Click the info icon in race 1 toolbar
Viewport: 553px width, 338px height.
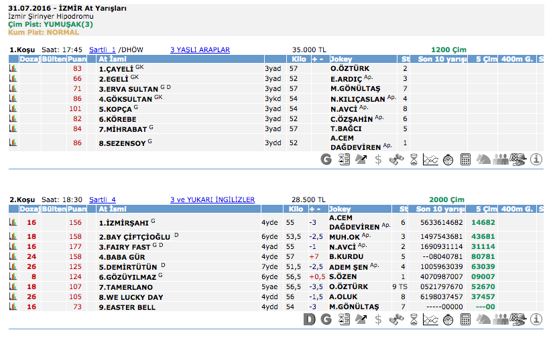[536, 159]
